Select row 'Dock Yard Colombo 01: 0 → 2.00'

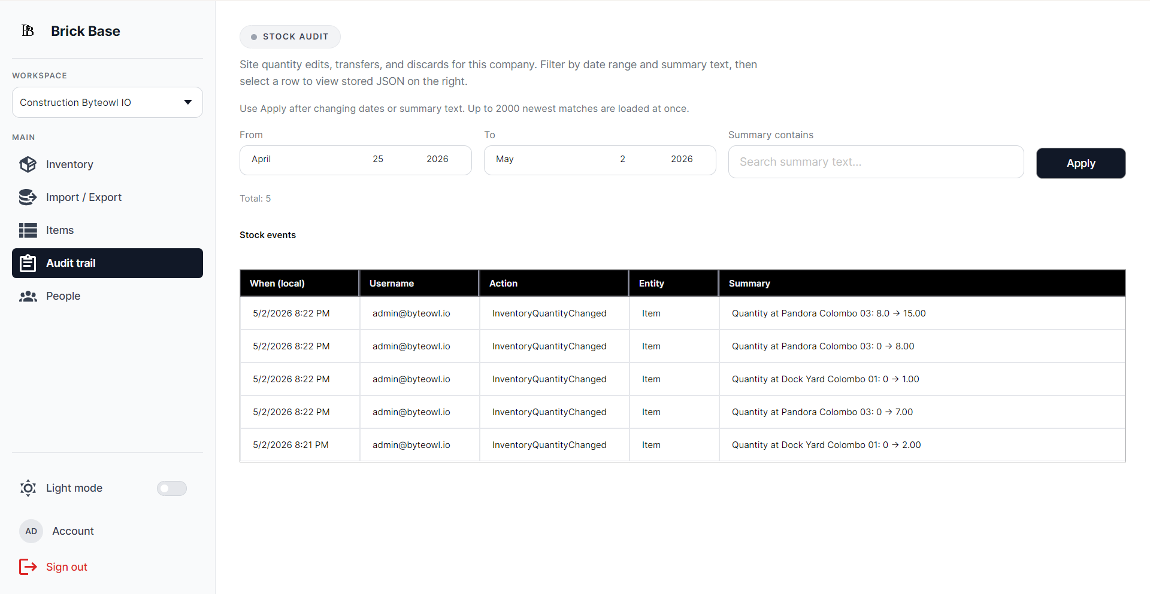pos(683,445)
